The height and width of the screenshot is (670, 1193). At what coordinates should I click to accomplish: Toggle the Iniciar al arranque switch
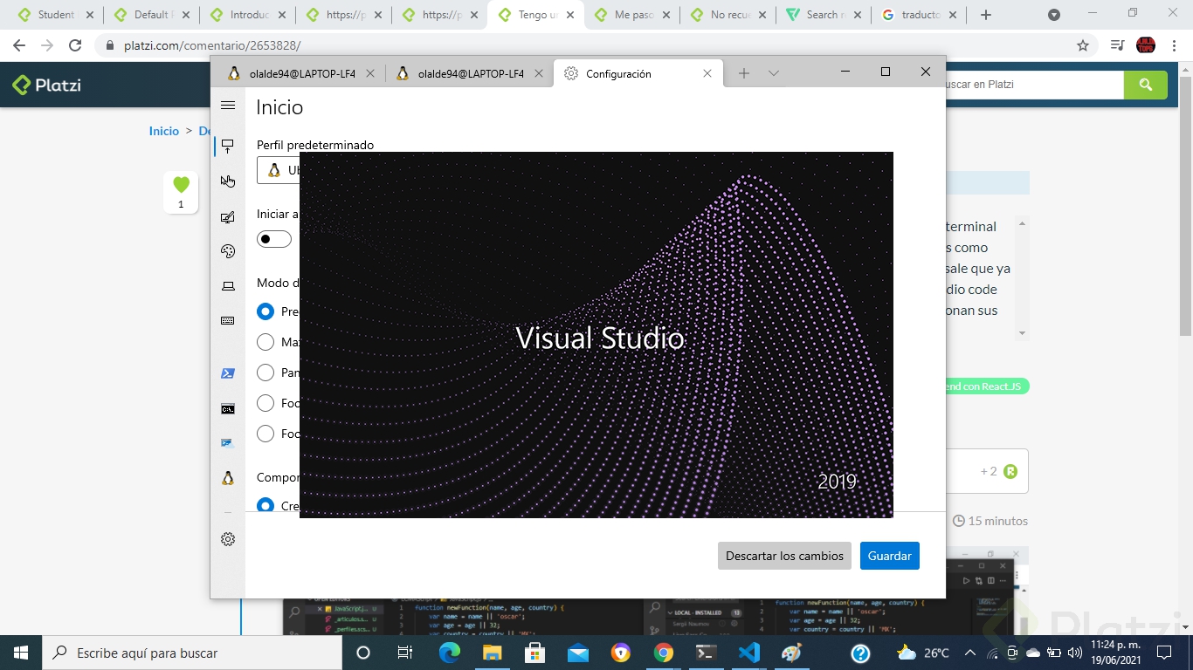pyautogui.click(x=273, y=239)
